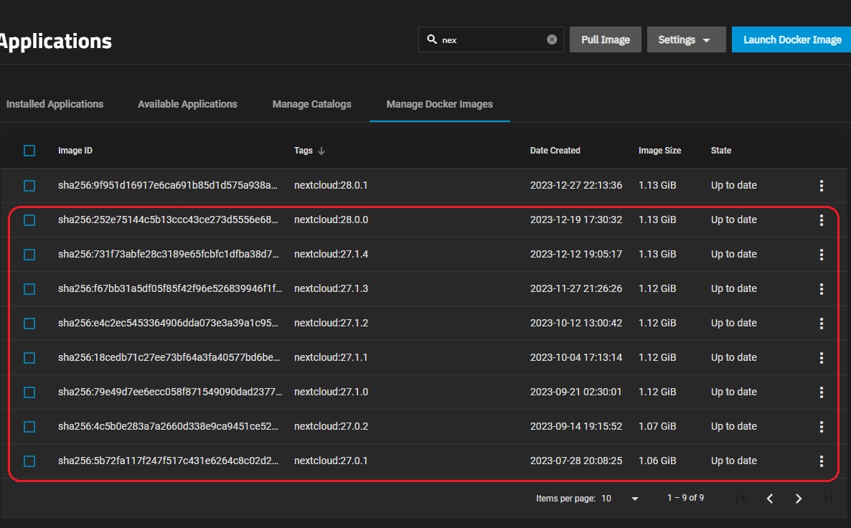The height and width of the screenshot is (528, 851).
Task: Clear the search field with the X icon
Action: (x=551, y=39)
